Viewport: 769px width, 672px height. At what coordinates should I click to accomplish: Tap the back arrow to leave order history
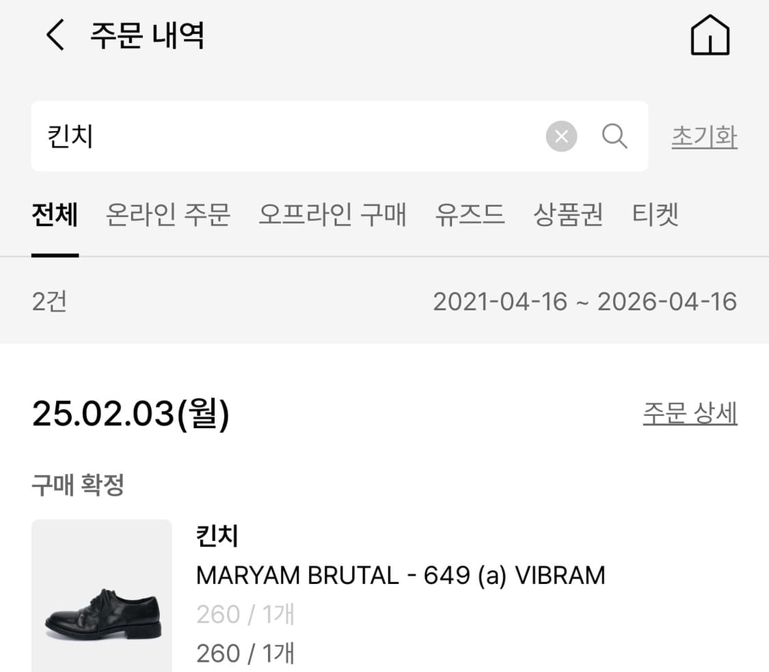pyautogui.click(x=53, y=36)
